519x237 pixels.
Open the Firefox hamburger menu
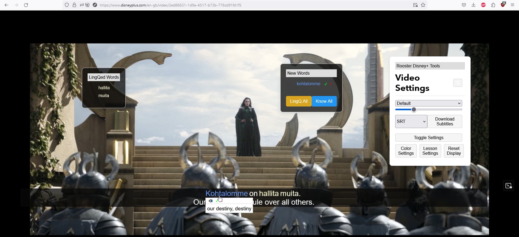(x=513, y=5)
